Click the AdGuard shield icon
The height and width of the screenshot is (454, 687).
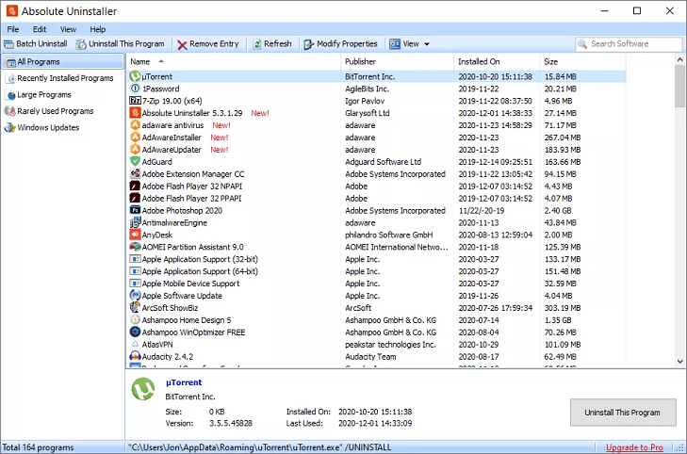click(135, 162)
